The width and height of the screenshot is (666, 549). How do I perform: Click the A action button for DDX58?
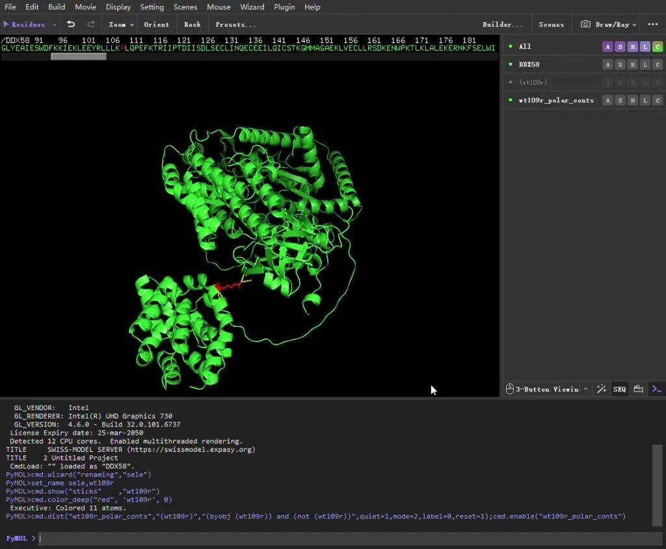pos(607,64)
